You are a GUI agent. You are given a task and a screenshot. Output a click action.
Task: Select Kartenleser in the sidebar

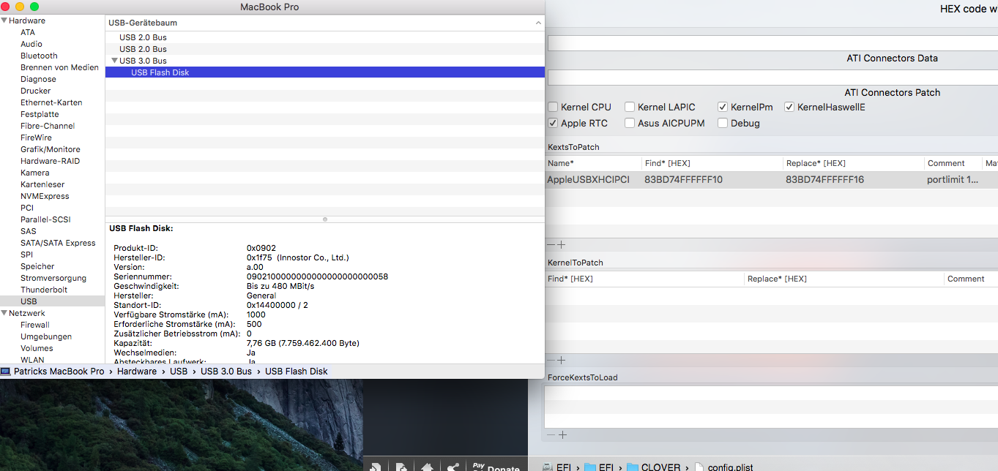point(42,184)
